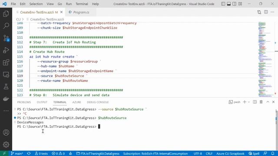278x156 pixels.
Task: Open the Edit menu
Action: (x=23, y=4)
